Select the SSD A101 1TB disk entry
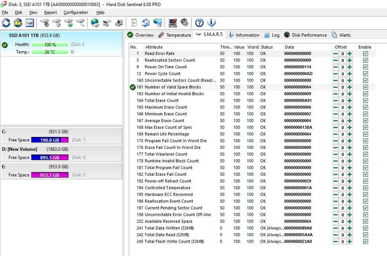 point(61,44)
